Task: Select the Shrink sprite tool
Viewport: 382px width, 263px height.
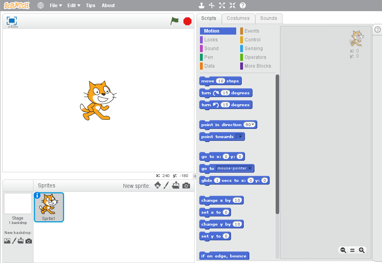Action: 232,5
